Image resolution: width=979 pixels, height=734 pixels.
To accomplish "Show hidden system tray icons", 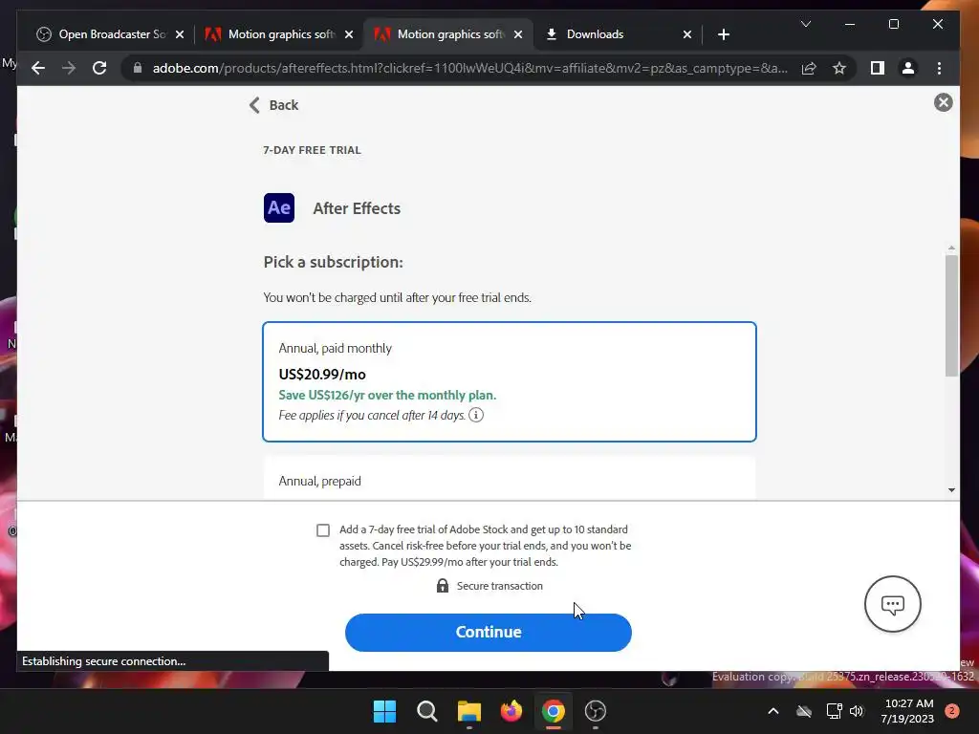I will [772, 711].
